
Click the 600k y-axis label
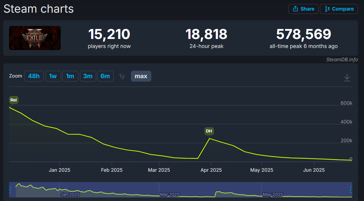click(346, 103)
